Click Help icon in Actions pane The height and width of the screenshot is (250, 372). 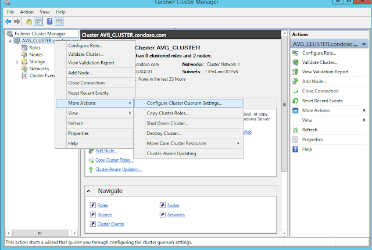pos(295,149)
